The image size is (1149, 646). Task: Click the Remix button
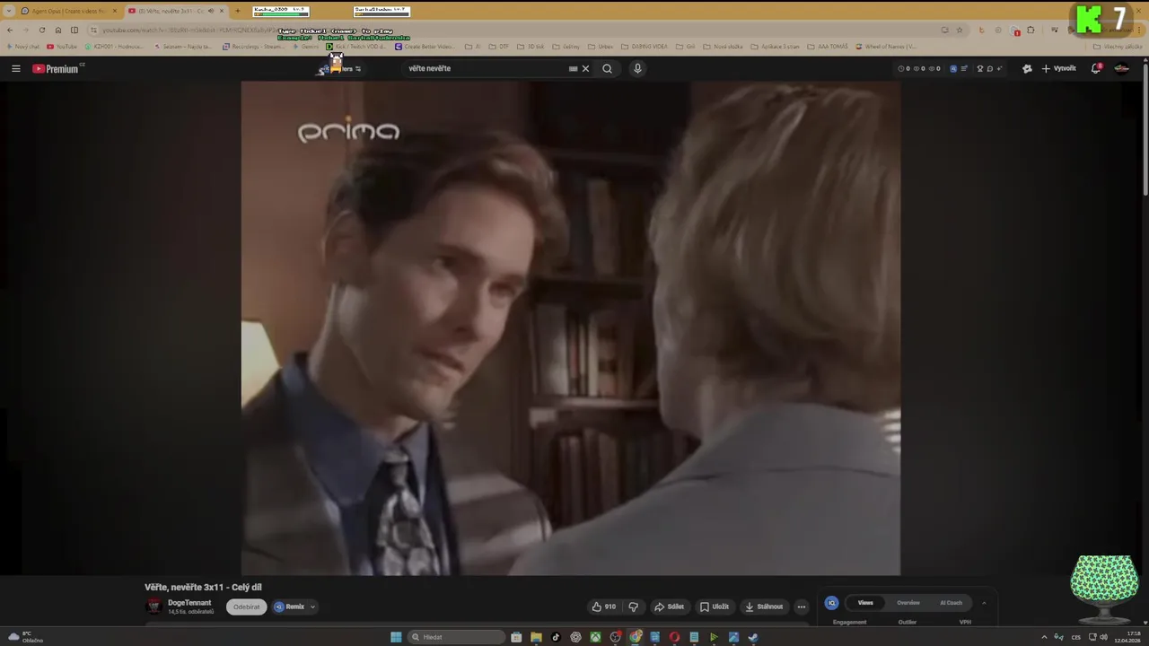[x=290, y=607]
